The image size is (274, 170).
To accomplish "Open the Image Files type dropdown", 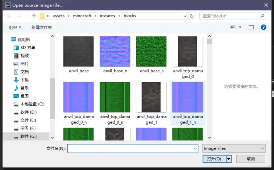I will pyautogui.click(x=234, y=148).
